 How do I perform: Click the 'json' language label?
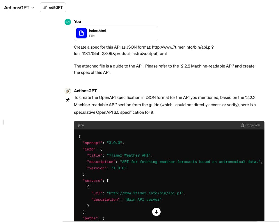(x=81, y=125)
